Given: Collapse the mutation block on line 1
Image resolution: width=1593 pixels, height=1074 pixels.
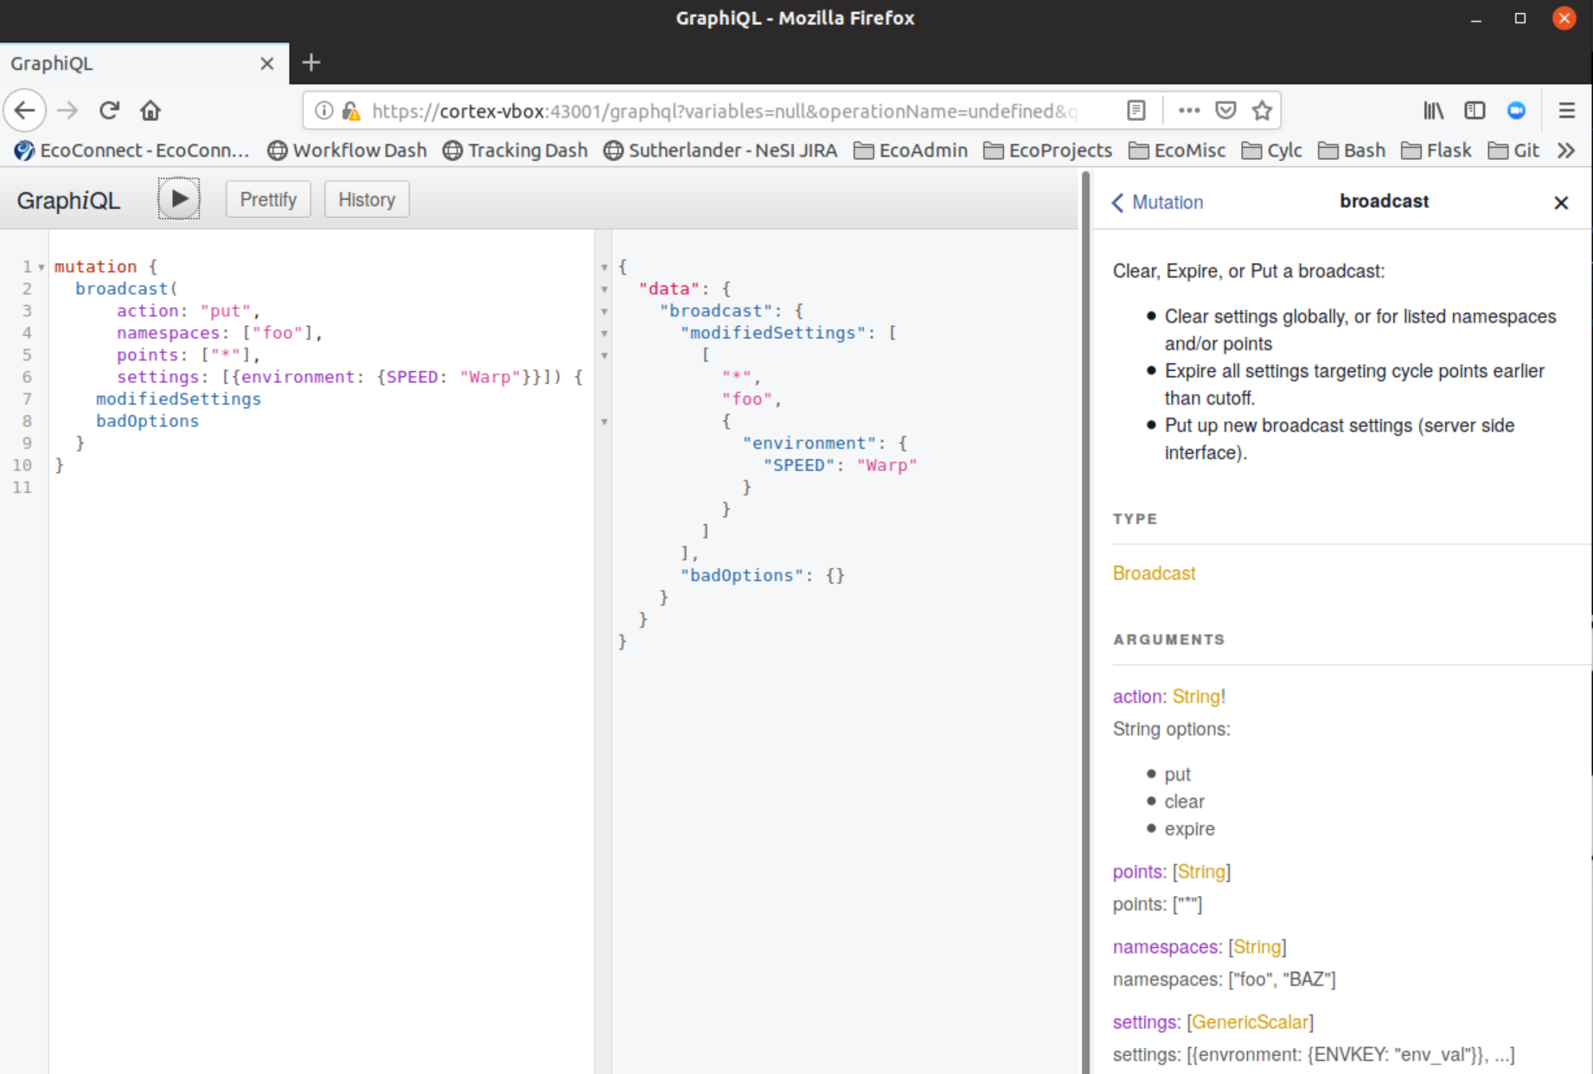Looking at the screenshot, I should pos(41,267).
